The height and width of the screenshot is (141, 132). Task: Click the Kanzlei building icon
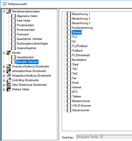click(9, 53)
